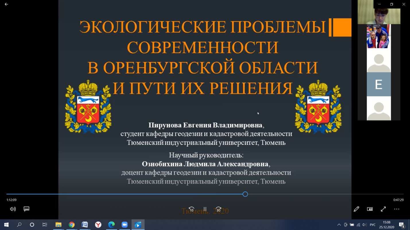Click the unplayed portion of the seek bar

point(326,194)
